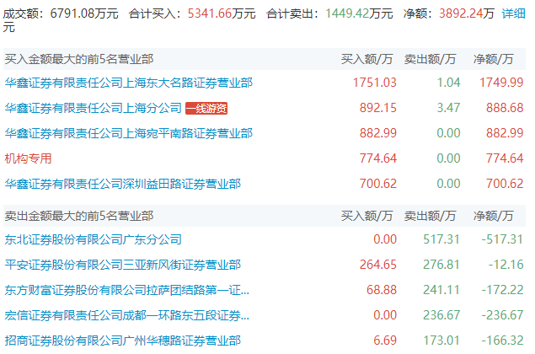Image resolution: width=535 pixels, height=354 pixels.
Task: Select the buy amount 68.88
Action: click(382, 290)
